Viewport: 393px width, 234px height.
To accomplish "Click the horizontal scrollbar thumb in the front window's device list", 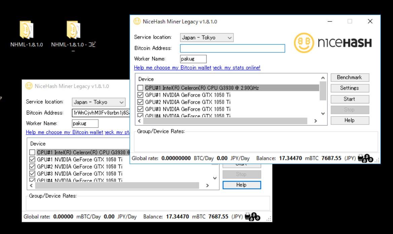I will 225,121.
